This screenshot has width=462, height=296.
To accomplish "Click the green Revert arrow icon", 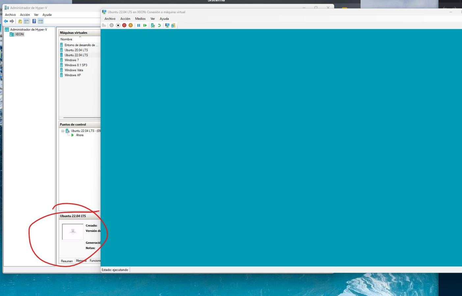I will point(159,25).
